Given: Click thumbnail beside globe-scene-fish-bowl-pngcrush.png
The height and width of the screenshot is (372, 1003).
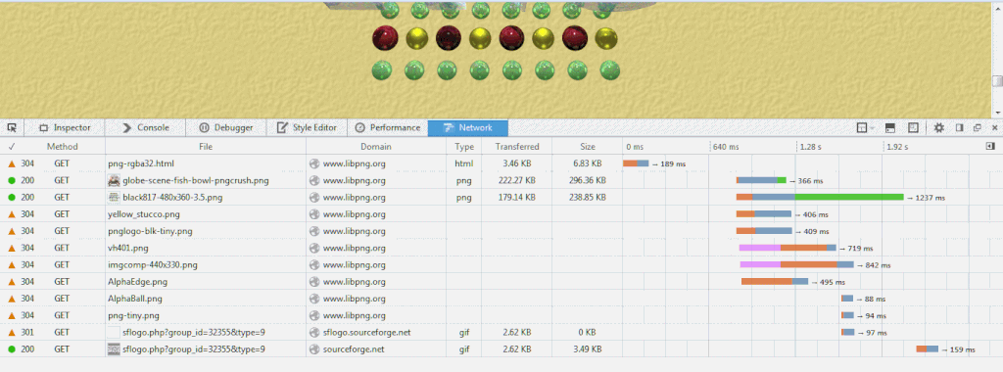Looking at the screenshot, I should click(x=114, y=180).
